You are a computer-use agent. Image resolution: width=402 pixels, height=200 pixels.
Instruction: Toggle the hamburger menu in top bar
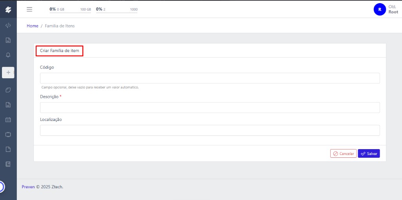(29, 9)
